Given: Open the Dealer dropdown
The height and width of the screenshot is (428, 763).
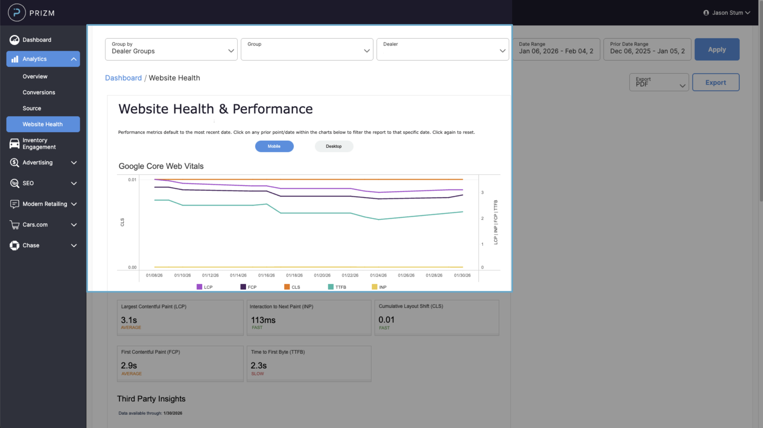Looking at the screenshot, I should pos(443,49).
